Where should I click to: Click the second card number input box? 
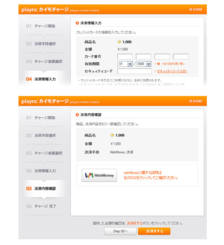tap(143, 57)
